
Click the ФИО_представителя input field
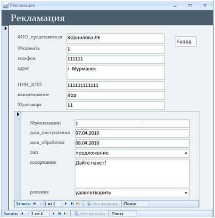click(x=116, y=38)
